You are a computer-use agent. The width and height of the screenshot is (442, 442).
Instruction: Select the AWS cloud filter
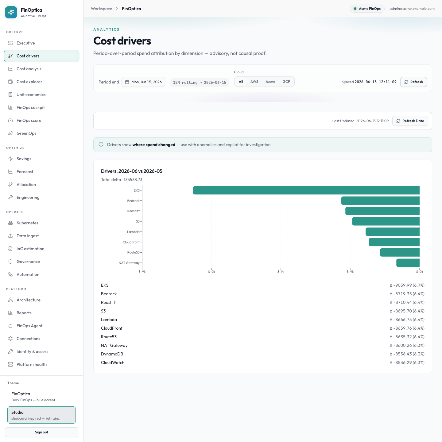254,82
